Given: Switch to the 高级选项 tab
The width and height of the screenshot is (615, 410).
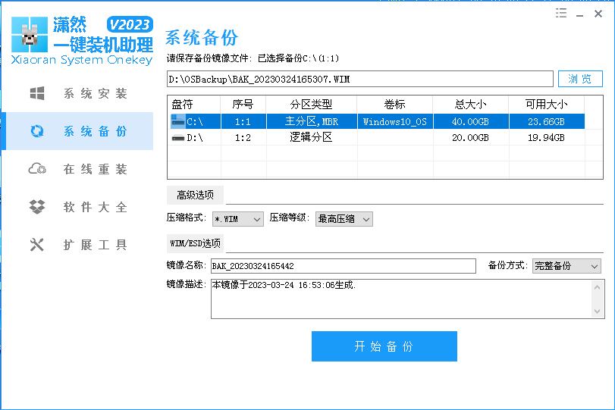Looking at the screenshot, I should click(195, 195).
